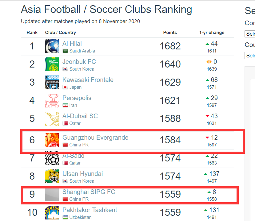Click the Uzbekistan flag icon
The height and width of the screenshot is (221, 255).
pyautogui.click(x=65, y=217)
